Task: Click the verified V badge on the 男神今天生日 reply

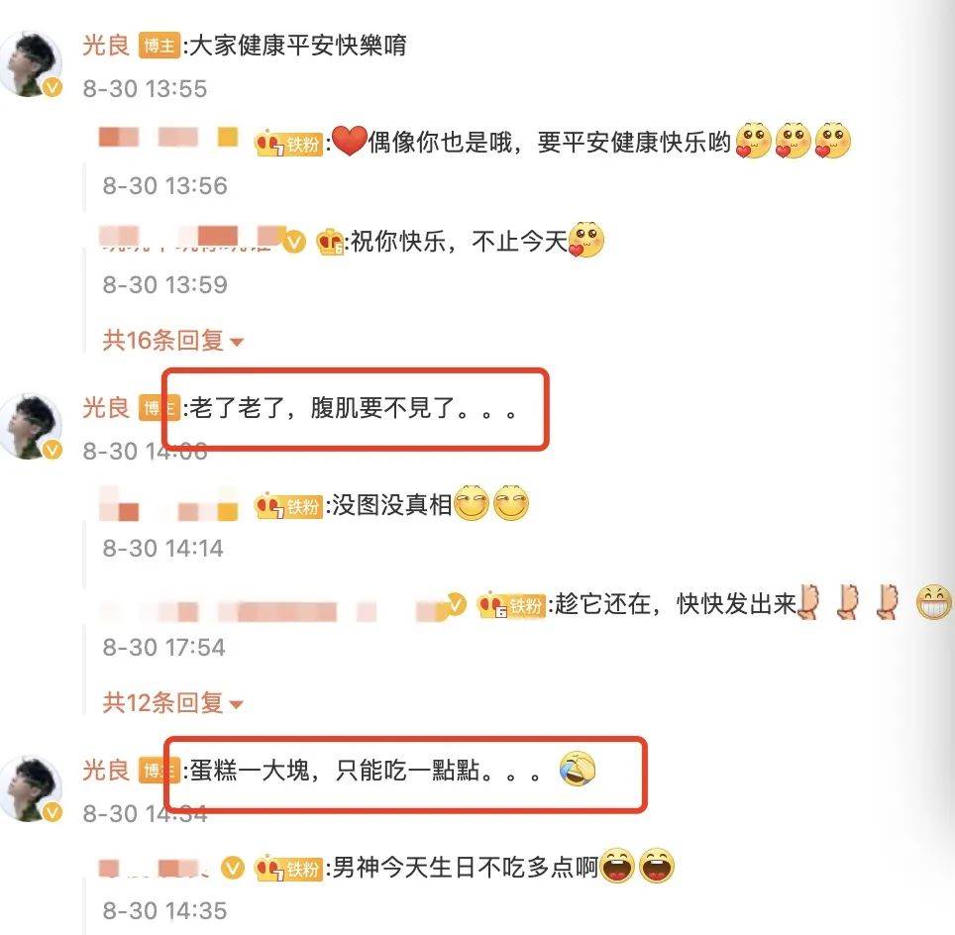Action: coord(232,868)
